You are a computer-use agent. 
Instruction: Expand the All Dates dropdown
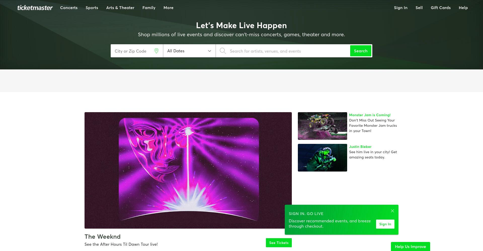pos(189,51)
